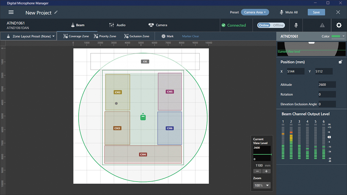The width and height of the screenshot is (347, 195).
Task: Click channel 6 output level meter
Action: pos(324,141)
